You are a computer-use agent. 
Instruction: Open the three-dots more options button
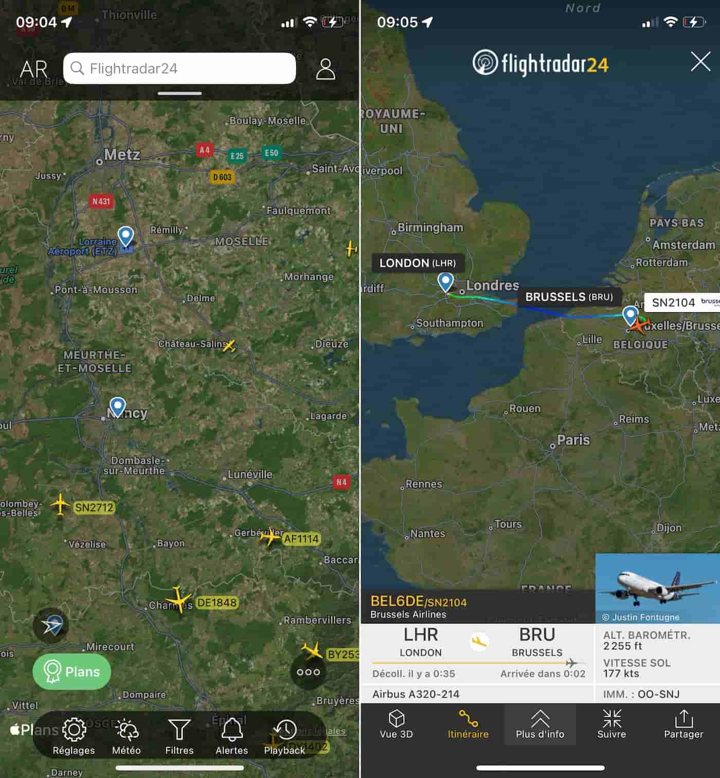[309, 672]
